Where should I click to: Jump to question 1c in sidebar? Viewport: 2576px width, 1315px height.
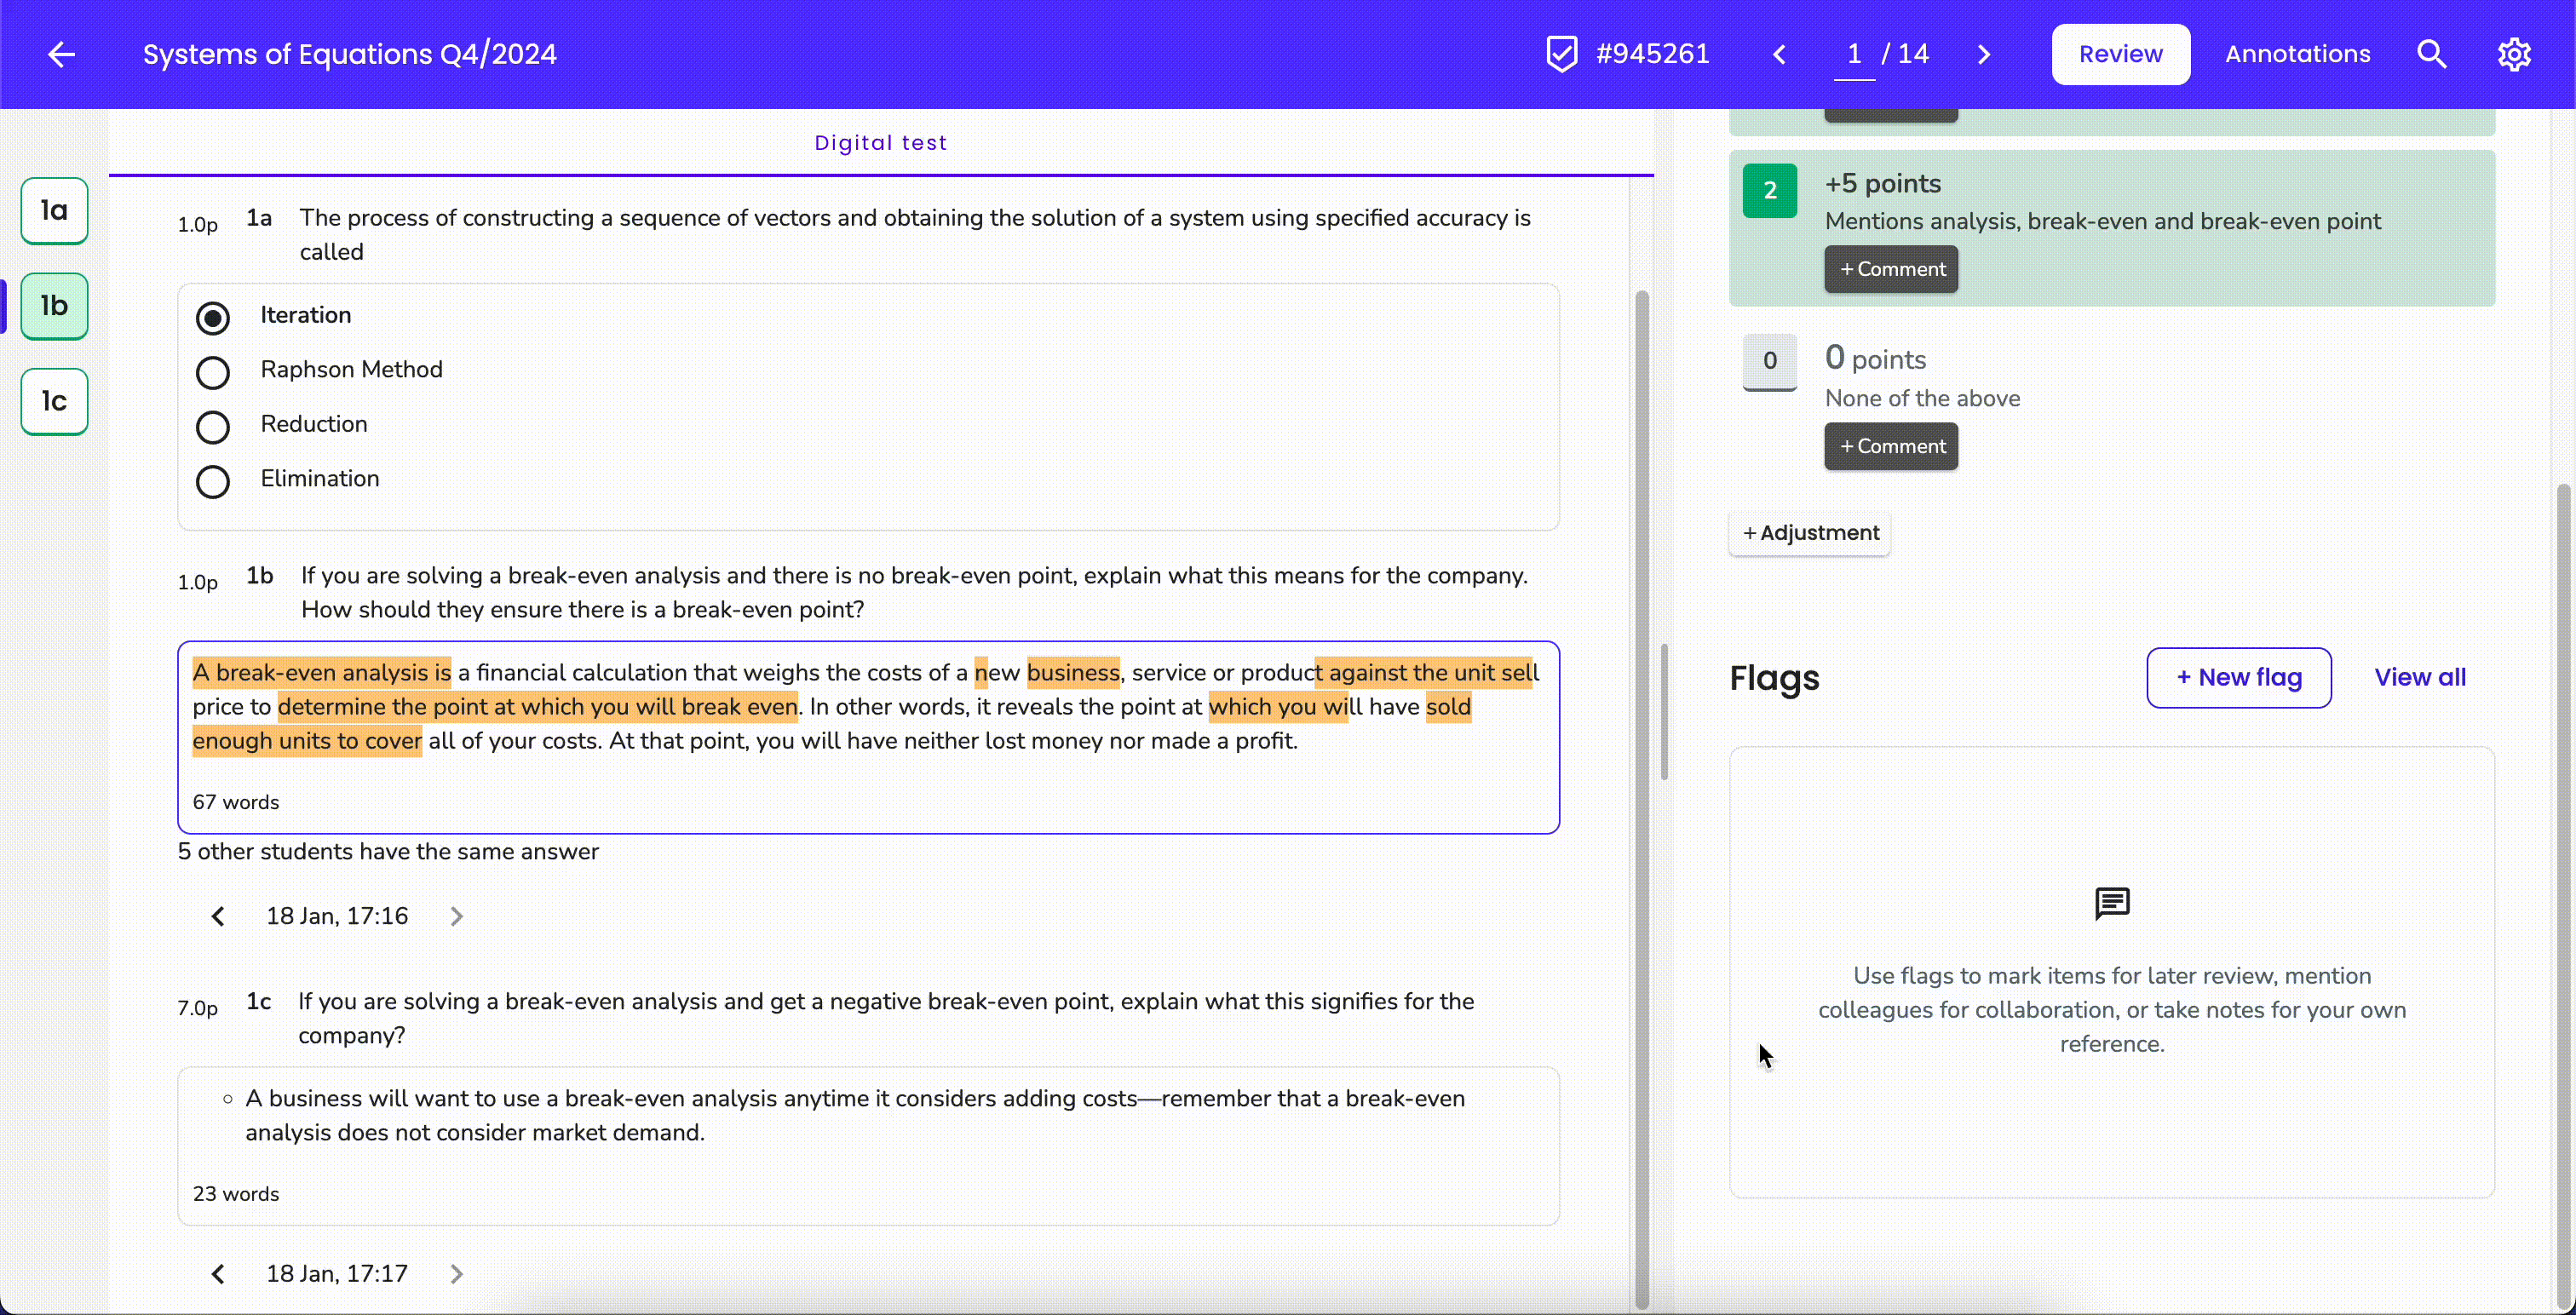point(54,401)
